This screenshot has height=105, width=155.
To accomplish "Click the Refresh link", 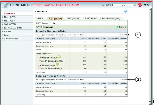I will coord(123,27).
